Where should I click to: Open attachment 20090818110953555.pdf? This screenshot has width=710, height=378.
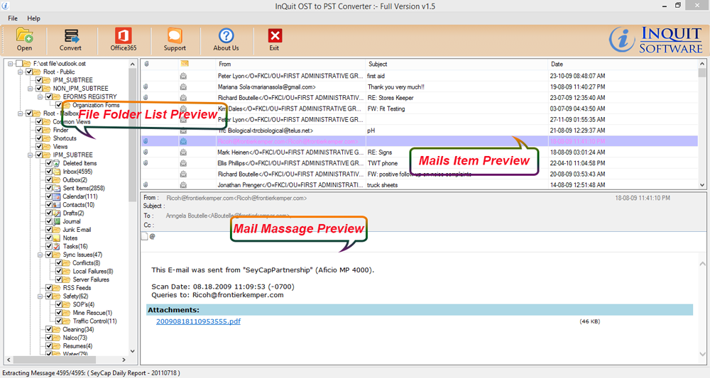[x=198, y=321]
